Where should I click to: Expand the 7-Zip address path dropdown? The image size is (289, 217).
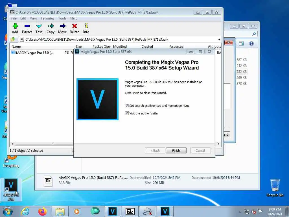click(x=219, y=40)
